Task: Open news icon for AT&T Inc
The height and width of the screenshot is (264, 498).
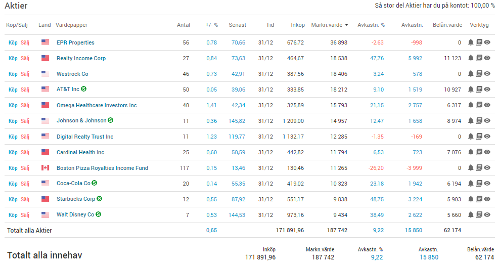Action: tap(479, 90)
